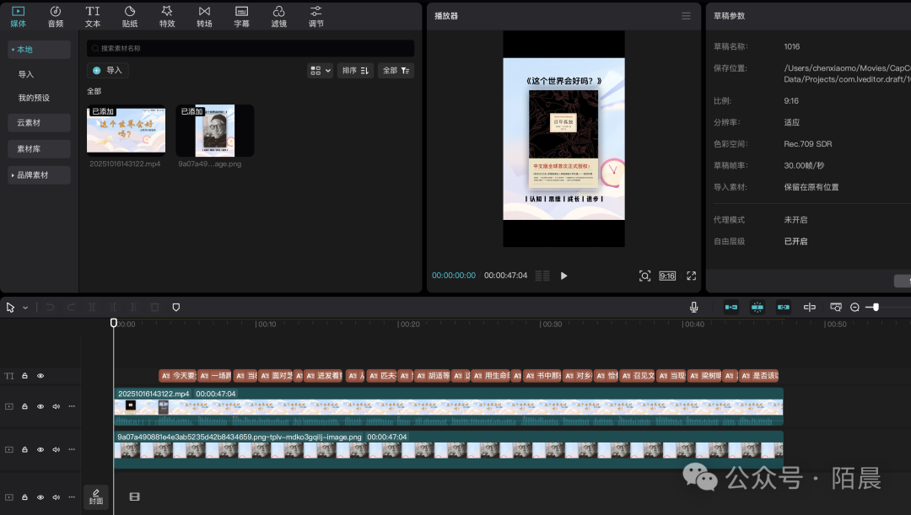The image size is (911, 515).
Task: Click the fullscreen icon in player
Action: pos(691,276)
